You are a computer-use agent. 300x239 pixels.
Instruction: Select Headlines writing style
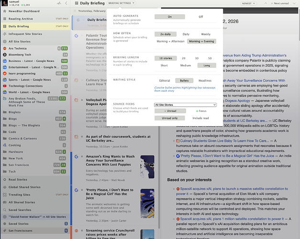coord(205,81)
